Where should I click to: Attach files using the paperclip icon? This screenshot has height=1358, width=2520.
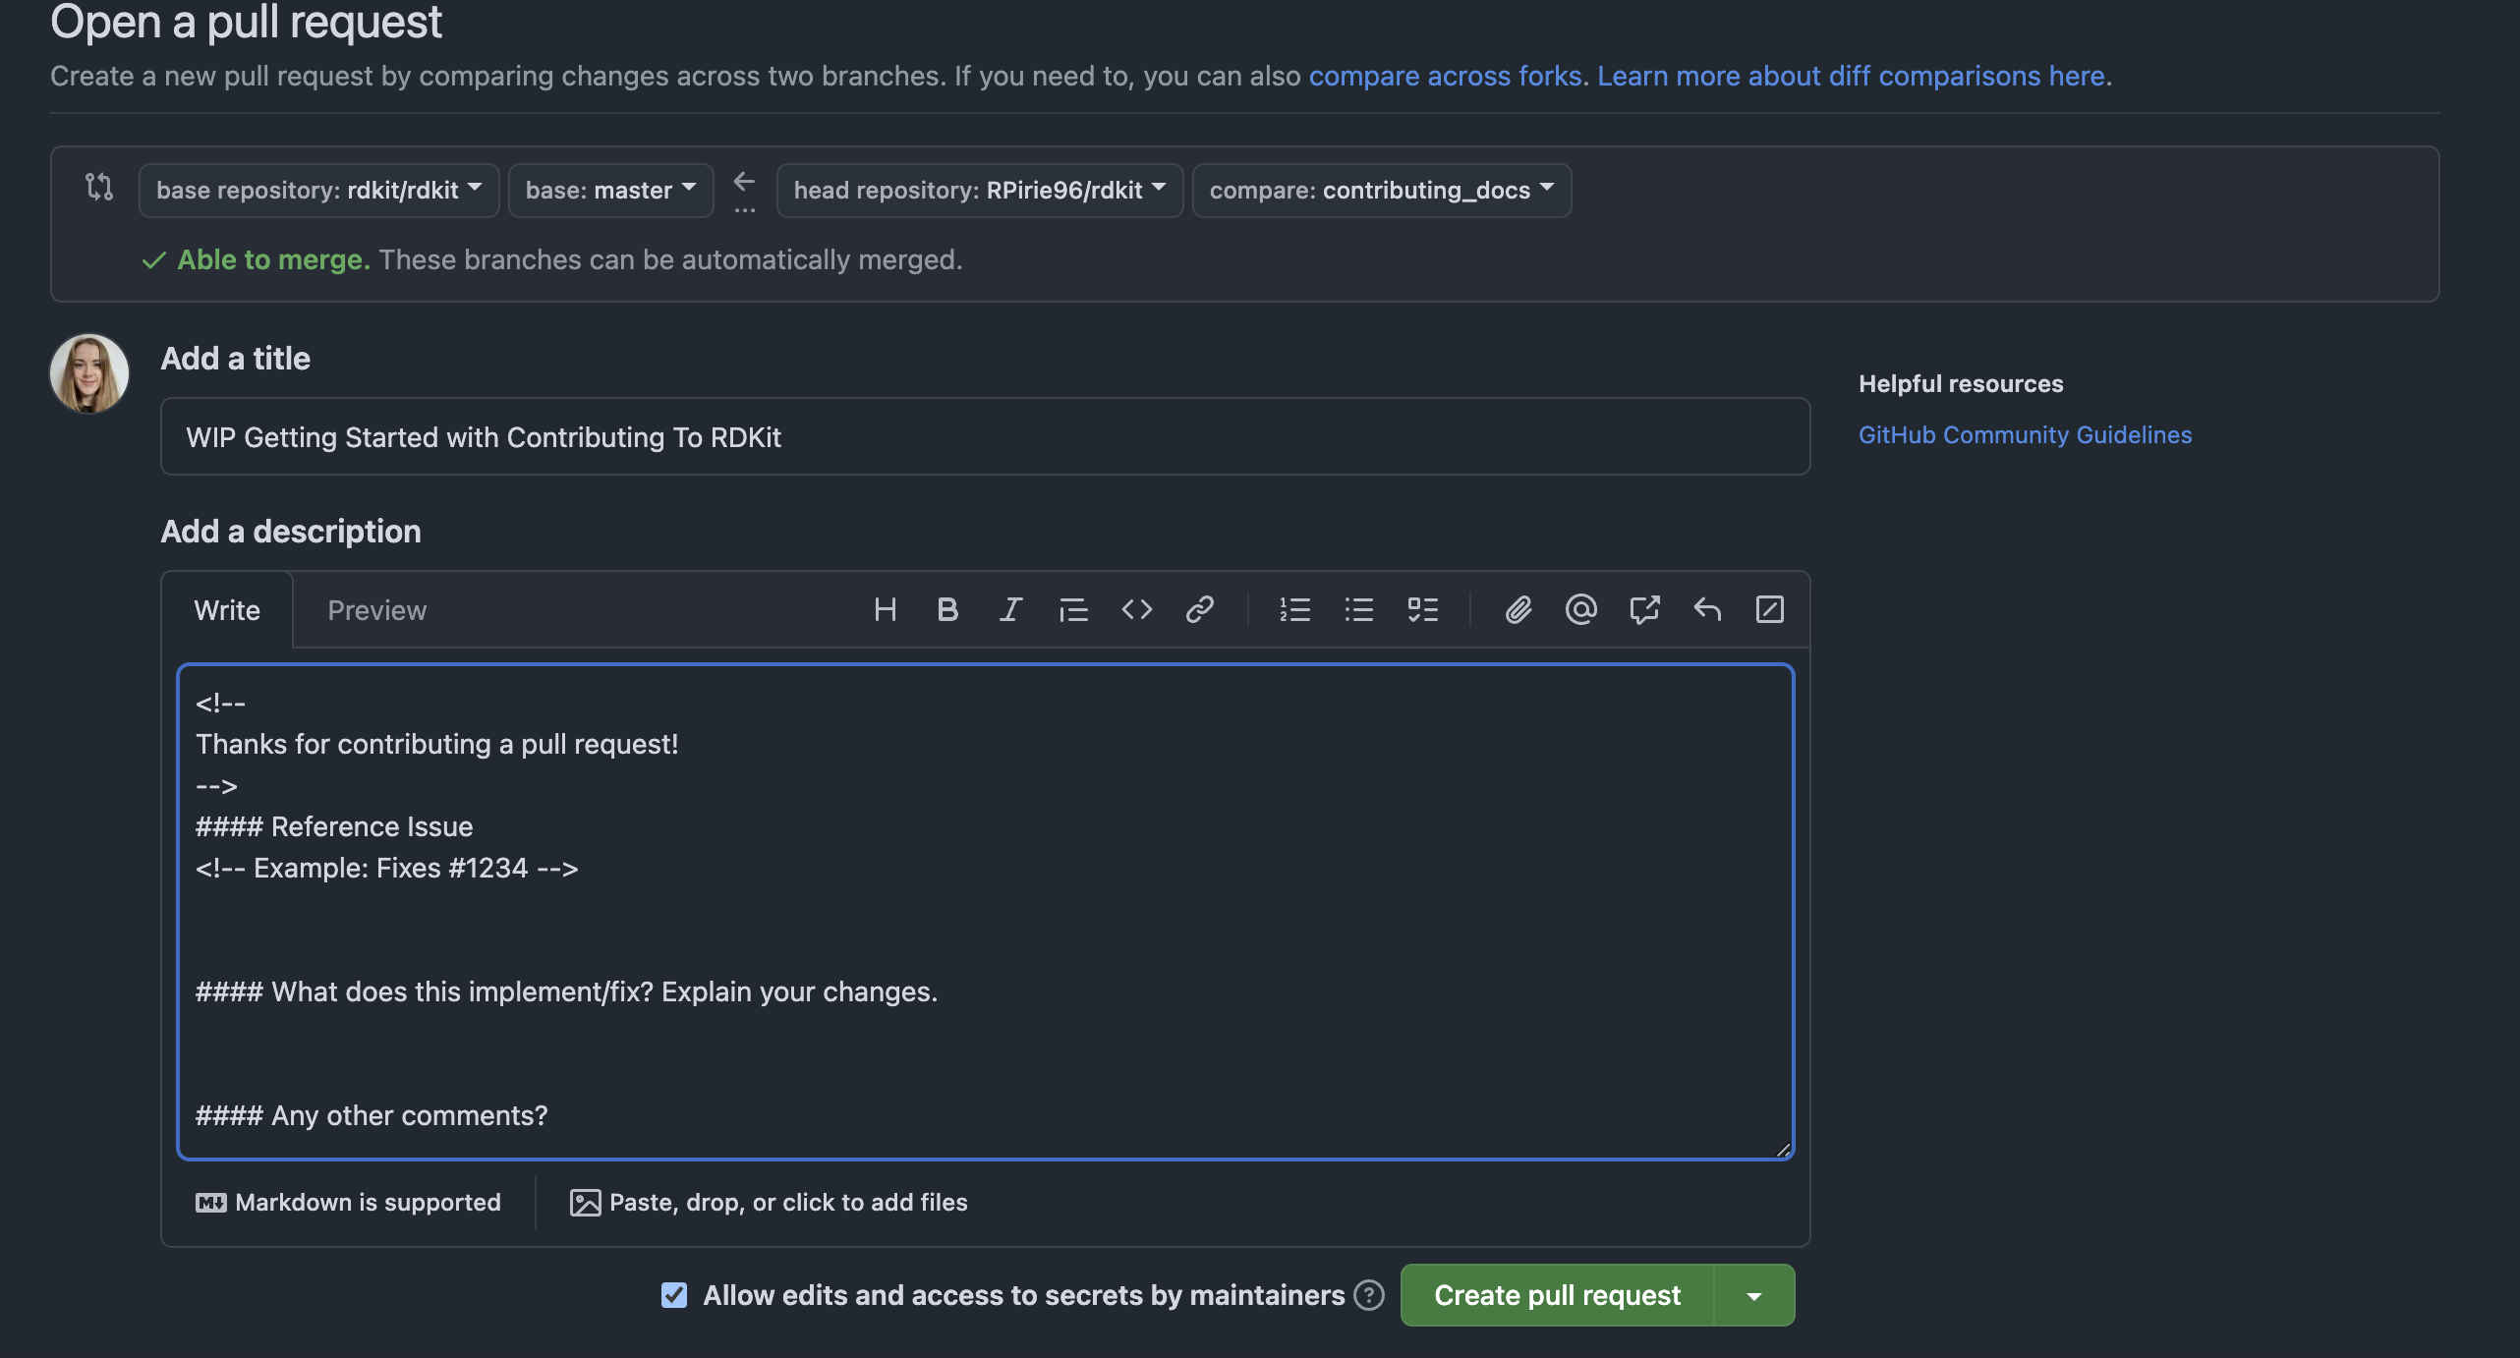coord(1518,610)
